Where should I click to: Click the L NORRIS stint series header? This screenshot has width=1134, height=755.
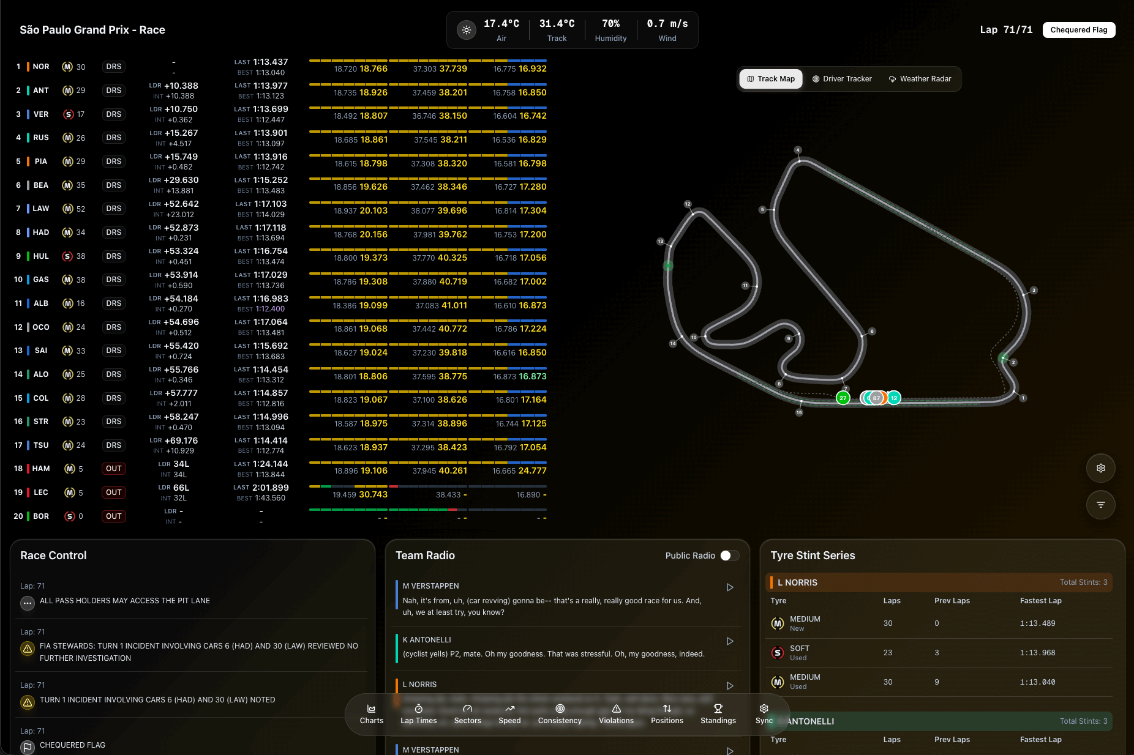939,582
